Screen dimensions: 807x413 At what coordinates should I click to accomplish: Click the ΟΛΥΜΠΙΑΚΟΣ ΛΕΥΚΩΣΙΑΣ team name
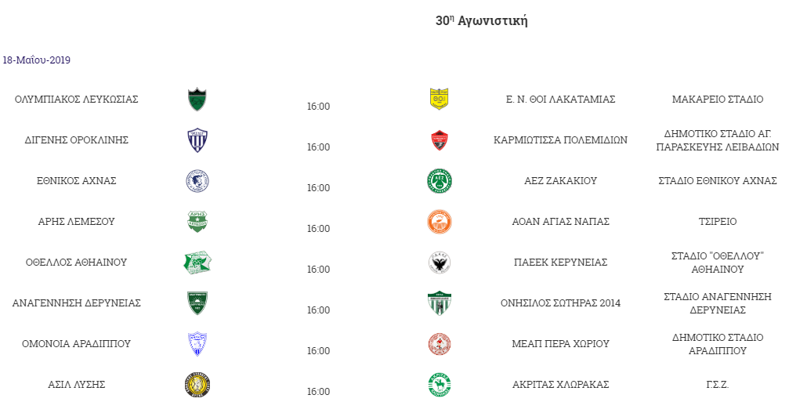[x=77, y=100]
